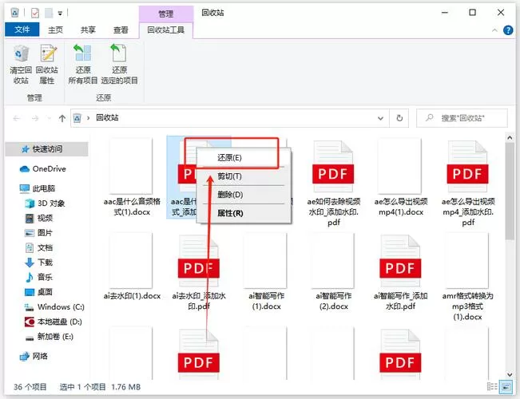Open the 音乐 folder in the sidebar
This screenshot has width=520, height=399.
click(x=39, y=277)
